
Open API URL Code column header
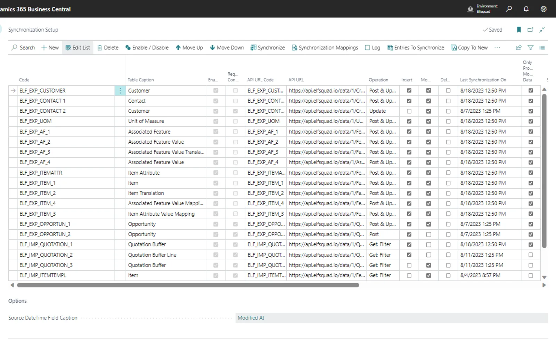coord(260,80)
